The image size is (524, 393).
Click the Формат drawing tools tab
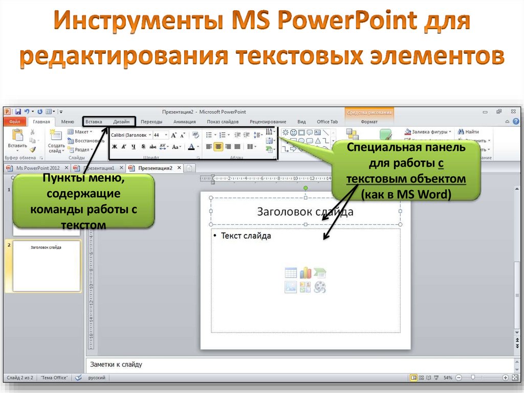click(369, 121)
